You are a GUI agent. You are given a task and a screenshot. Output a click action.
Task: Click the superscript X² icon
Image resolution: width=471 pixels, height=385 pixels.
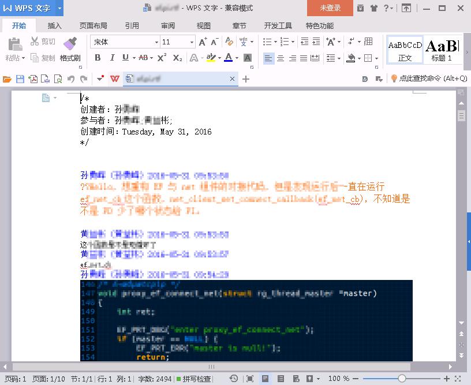point(162,58)
